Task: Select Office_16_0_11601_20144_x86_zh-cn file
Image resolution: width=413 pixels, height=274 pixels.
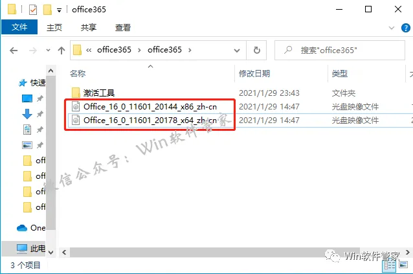Action: [150, 107]
